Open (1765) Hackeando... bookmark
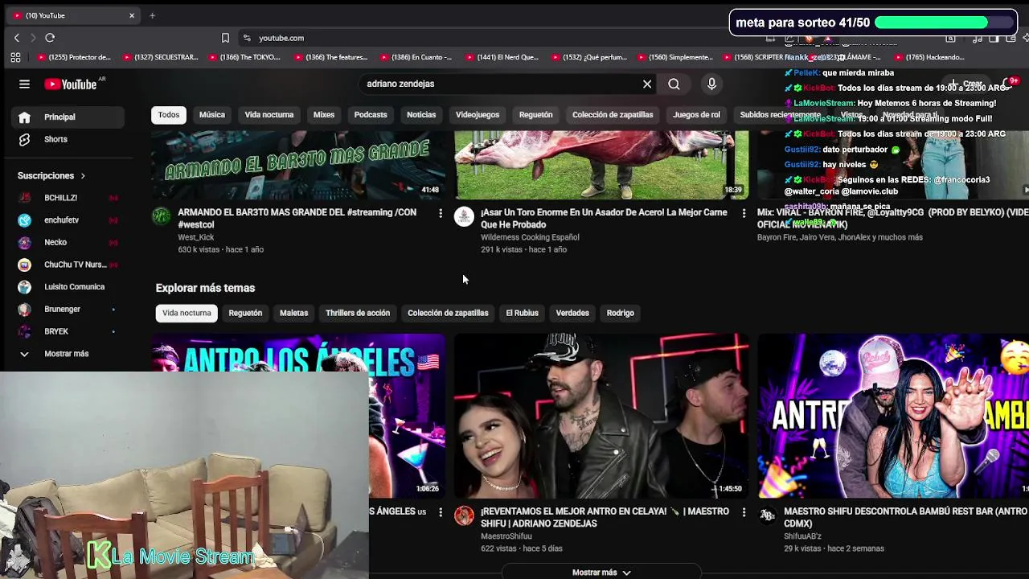 929,57
